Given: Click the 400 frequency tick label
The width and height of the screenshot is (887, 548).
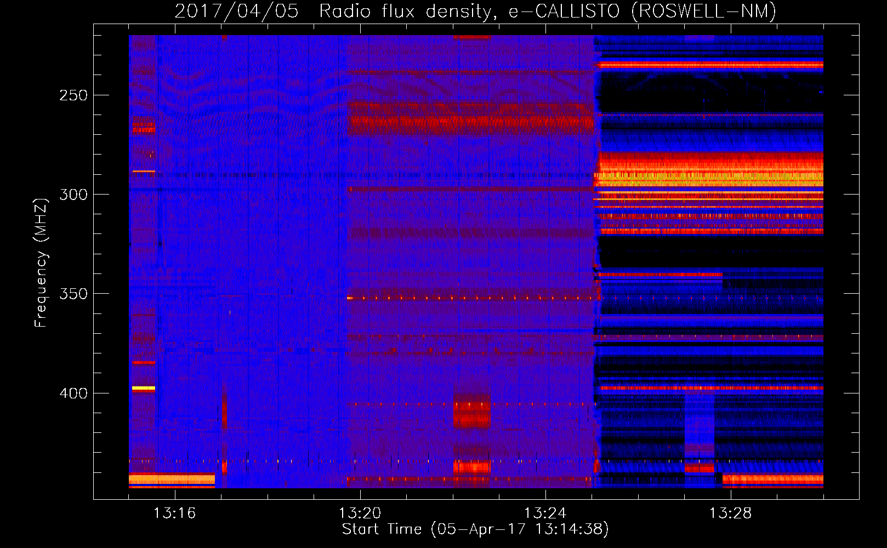Looking at the screenshot, I should pos(73,393).
